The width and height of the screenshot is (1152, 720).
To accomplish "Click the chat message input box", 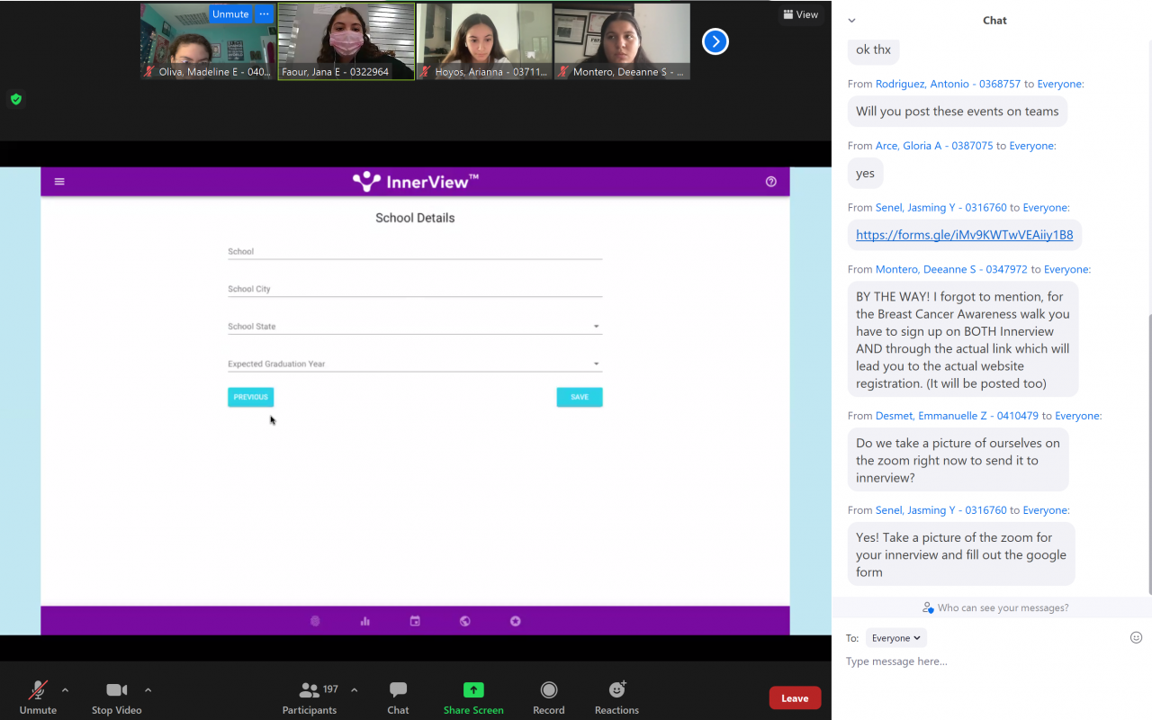I will tap(981, 661).
